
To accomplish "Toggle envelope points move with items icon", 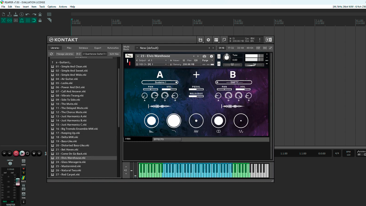I will (x=22, y=20).
